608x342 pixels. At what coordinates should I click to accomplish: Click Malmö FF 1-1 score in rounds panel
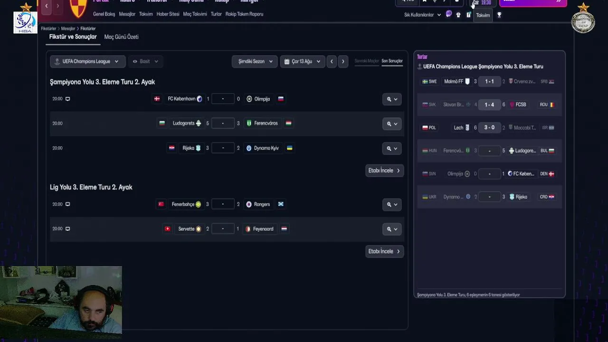(x=489, y=81)
